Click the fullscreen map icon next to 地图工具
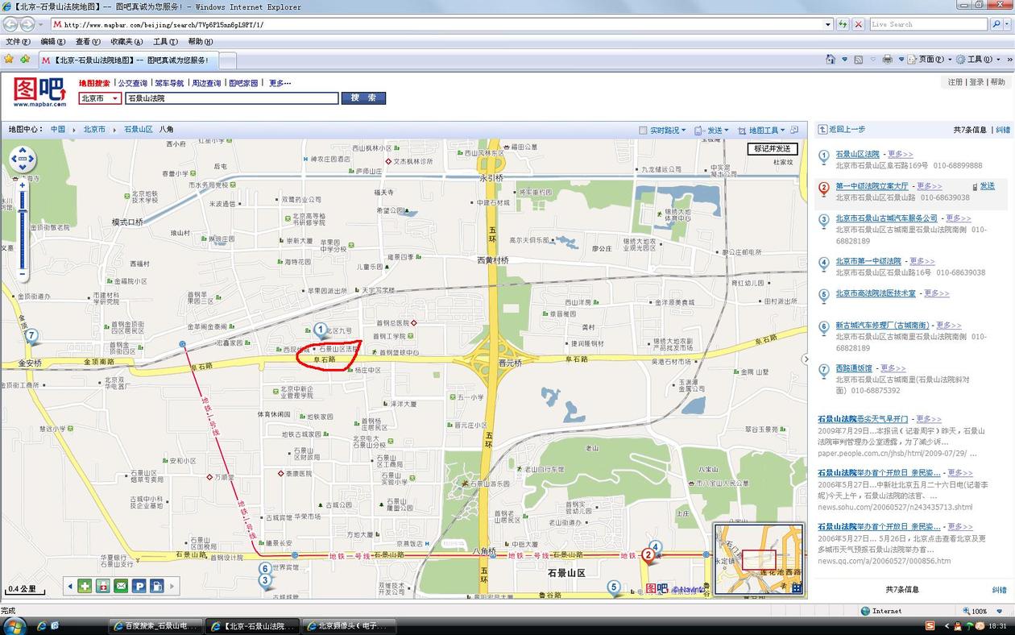Screen dimensions: 1015x635 [x=794, y=130]
